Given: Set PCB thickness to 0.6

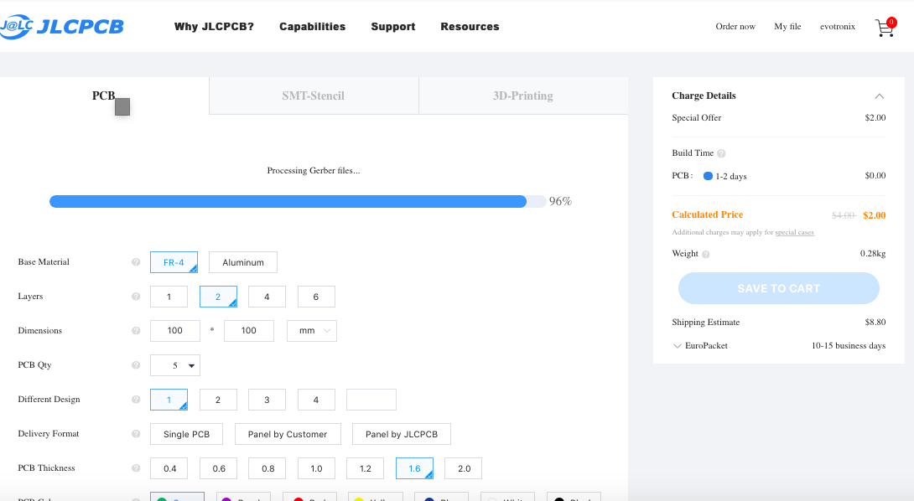Looking at the screenshot, I should (x=218, y=468).
